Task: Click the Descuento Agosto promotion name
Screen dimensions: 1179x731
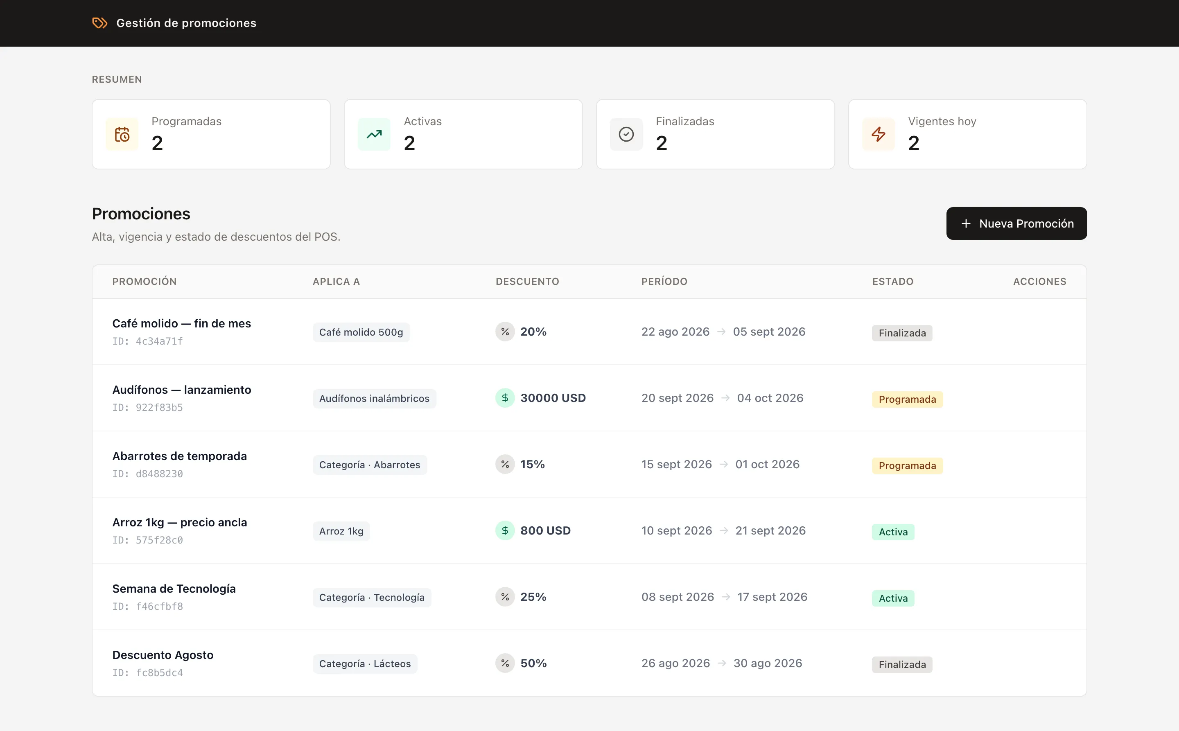Action: click(163, 654)
